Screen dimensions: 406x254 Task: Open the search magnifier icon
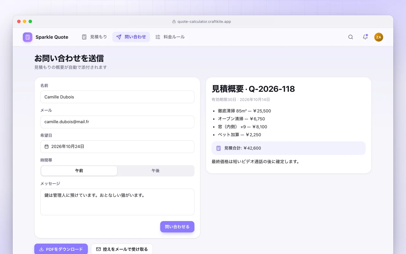[350, 37]
